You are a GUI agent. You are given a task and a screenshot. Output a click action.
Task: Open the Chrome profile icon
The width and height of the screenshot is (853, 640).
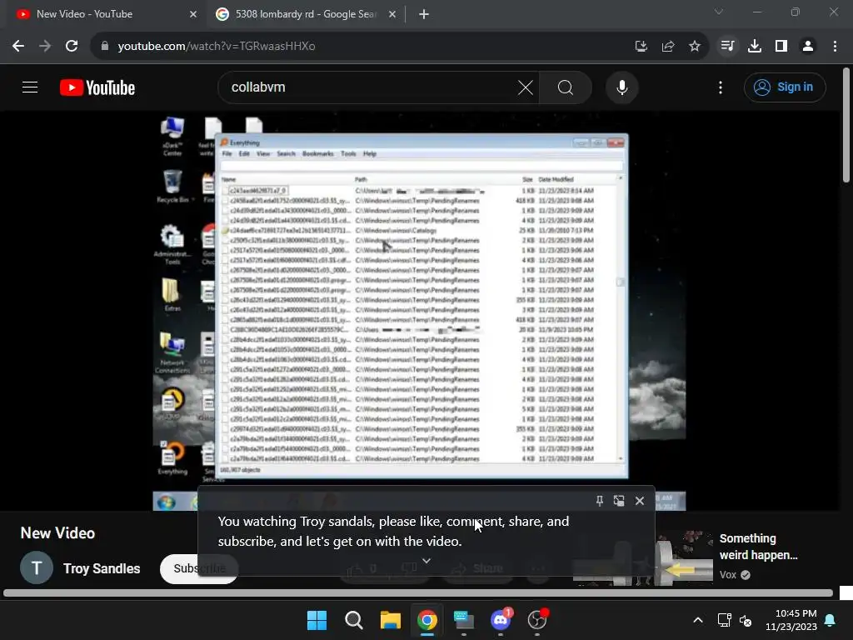(808, 47)
